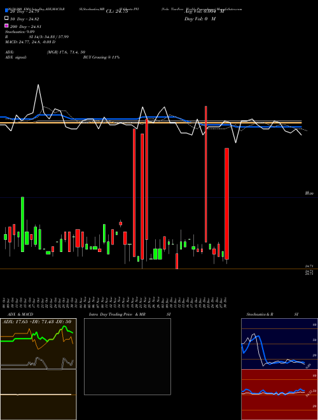This screenshot has height=420, width=318.
Task: Click the 'ADX signal:' label
Action: [x=15, y=57]
